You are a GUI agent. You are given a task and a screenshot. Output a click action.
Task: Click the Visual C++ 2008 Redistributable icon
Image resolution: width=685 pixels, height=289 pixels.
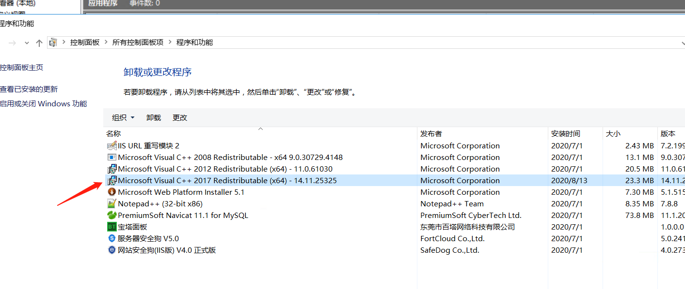click(x=112, y=157)
